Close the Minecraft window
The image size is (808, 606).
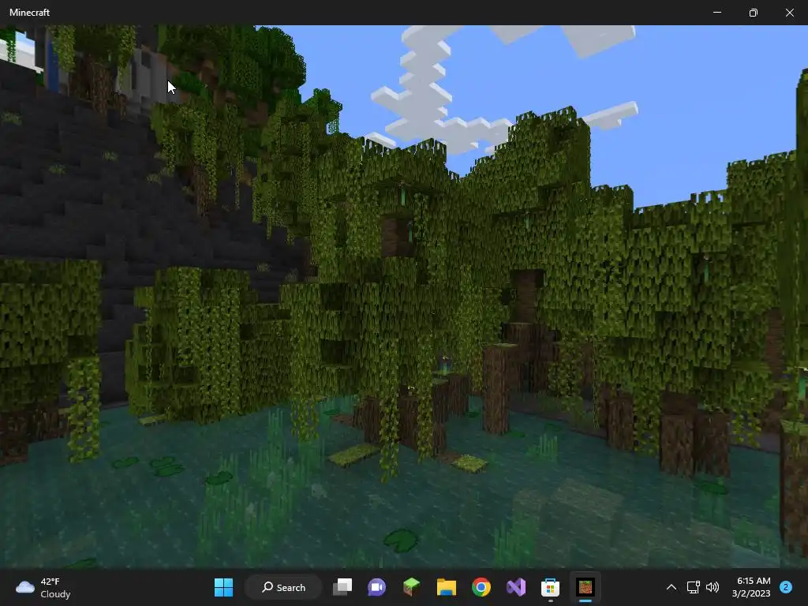(x=789, y=13)
